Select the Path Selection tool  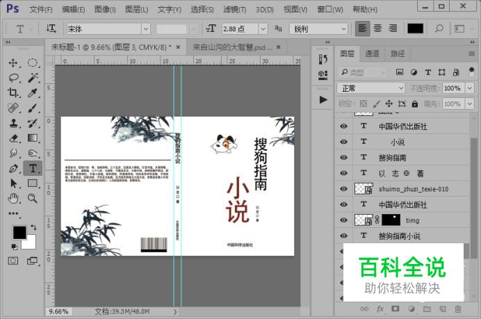[x=13, y=183]
